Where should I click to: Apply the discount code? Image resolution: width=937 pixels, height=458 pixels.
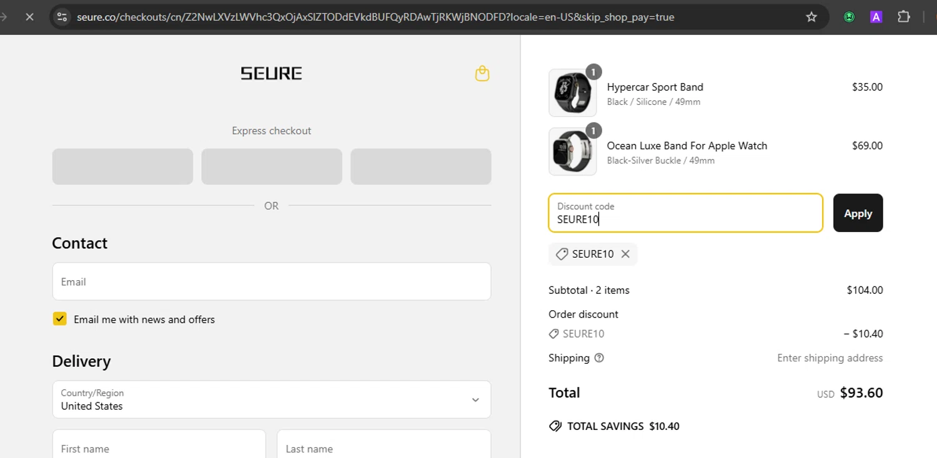tap(858, 213)
